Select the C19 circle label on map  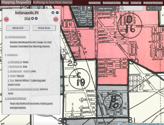pyautogui.click(x=80, y=79)
